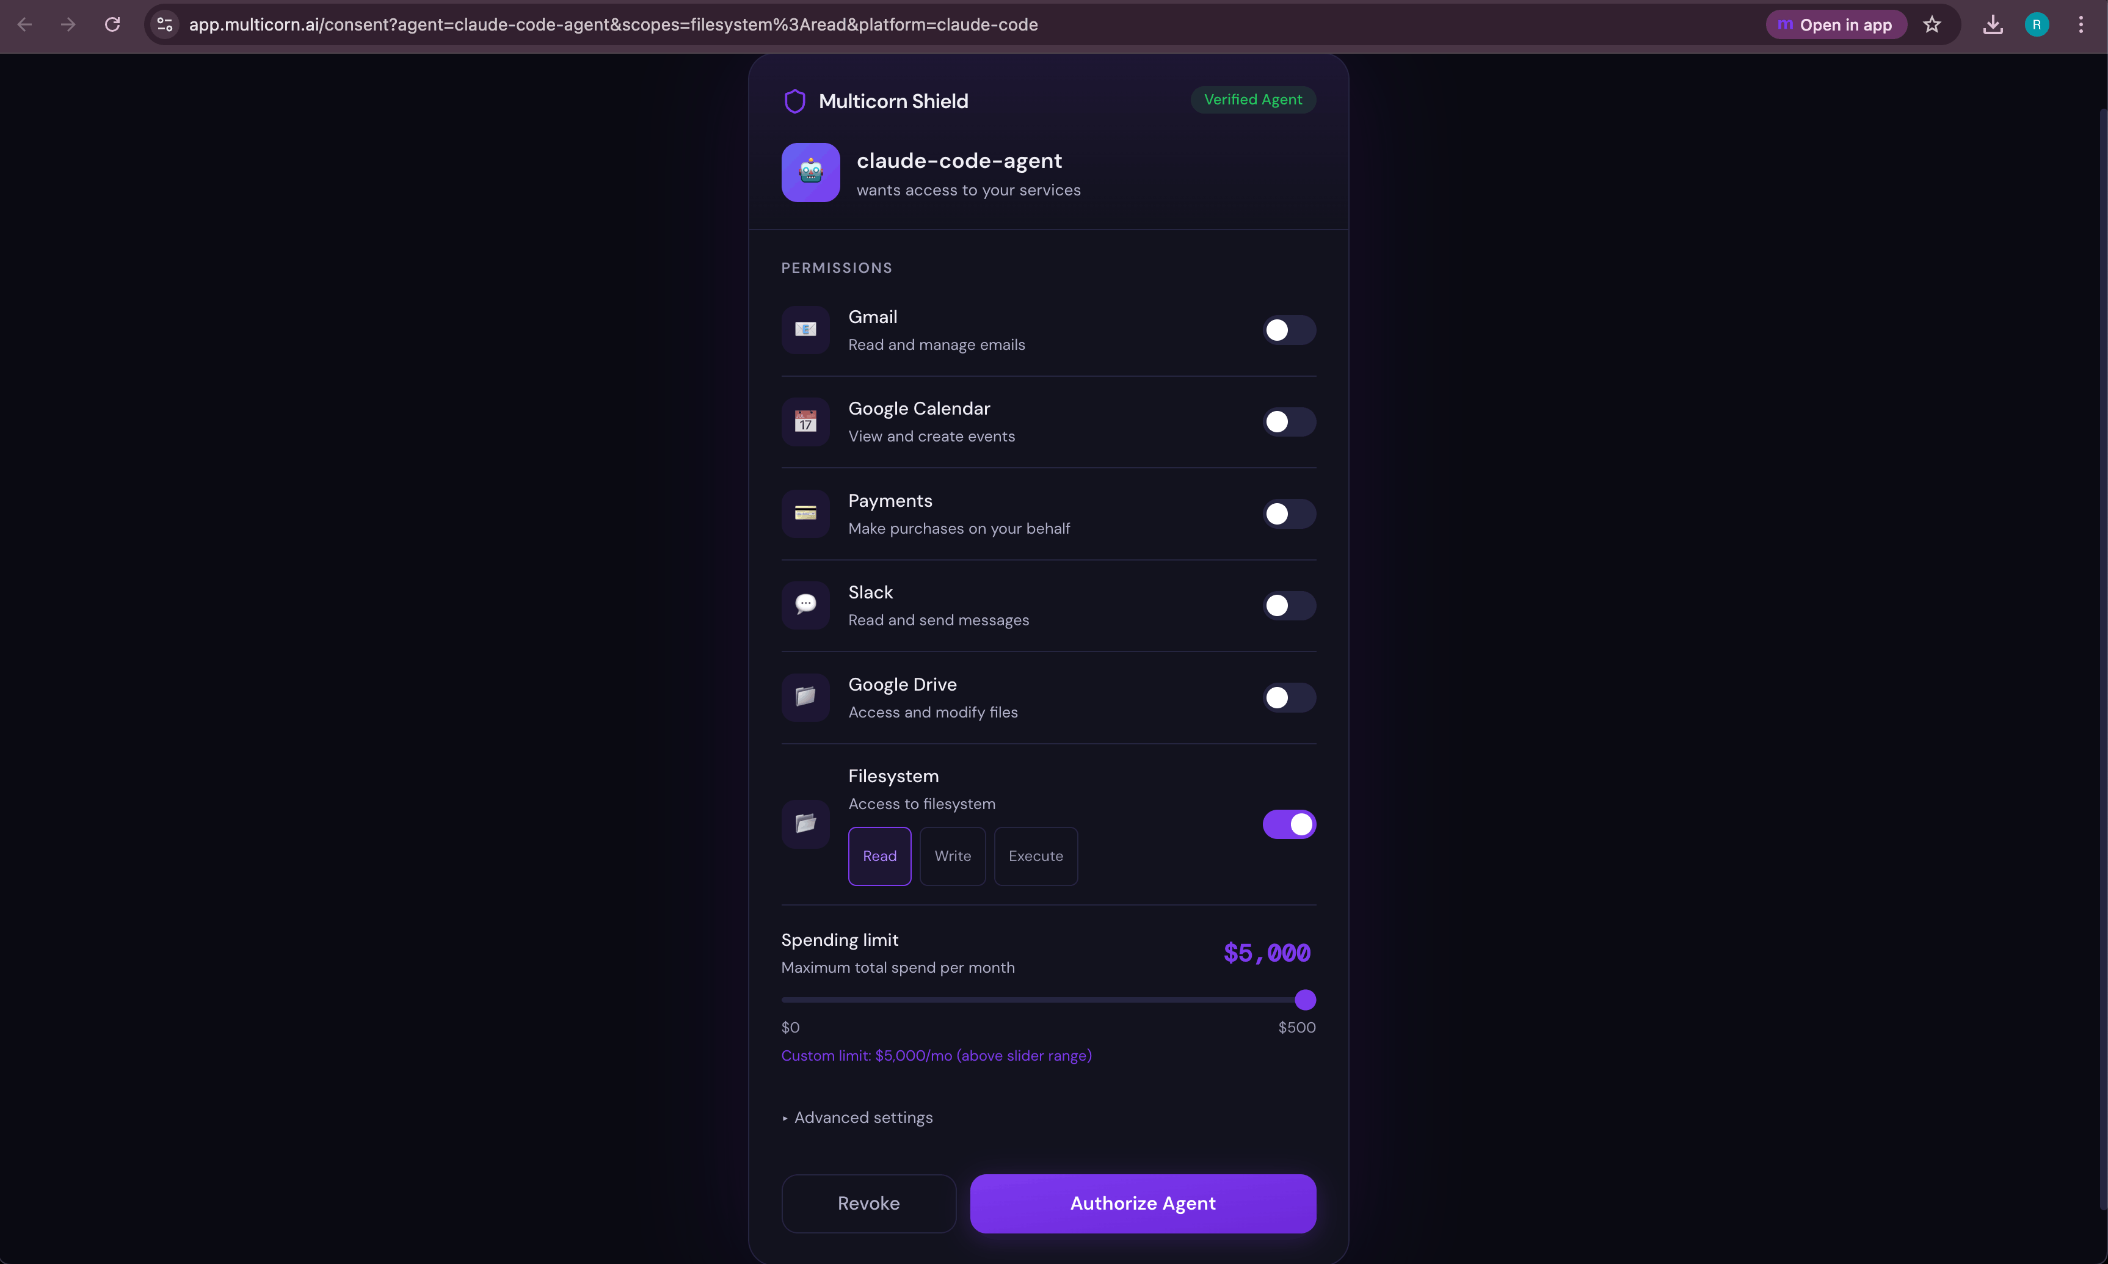This screenshot has height=1264, width=2108.
Task: Click the spending limit slider handle
Action: [1305, 1000]
